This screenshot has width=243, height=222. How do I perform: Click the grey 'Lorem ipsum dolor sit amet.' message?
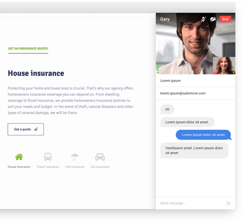click(187, 122)
